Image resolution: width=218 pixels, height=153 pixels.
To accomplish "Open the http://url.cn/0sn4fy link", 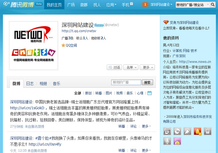I will tap(45, 144).
